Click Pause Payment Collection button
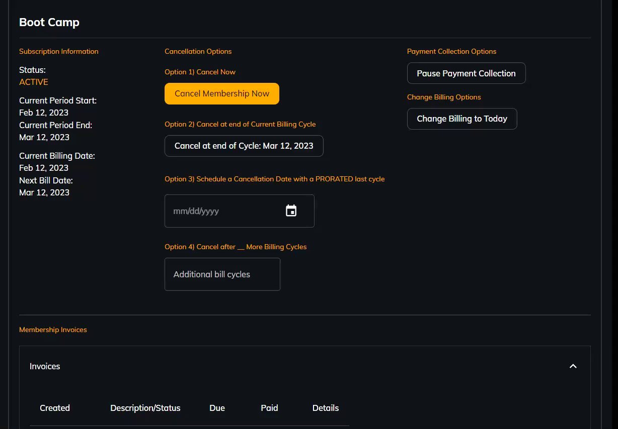 [466, 73]
